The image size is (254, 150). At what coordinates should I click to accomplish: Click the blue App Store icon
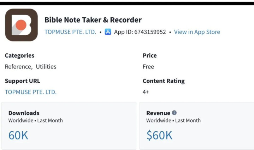(108, 32)
